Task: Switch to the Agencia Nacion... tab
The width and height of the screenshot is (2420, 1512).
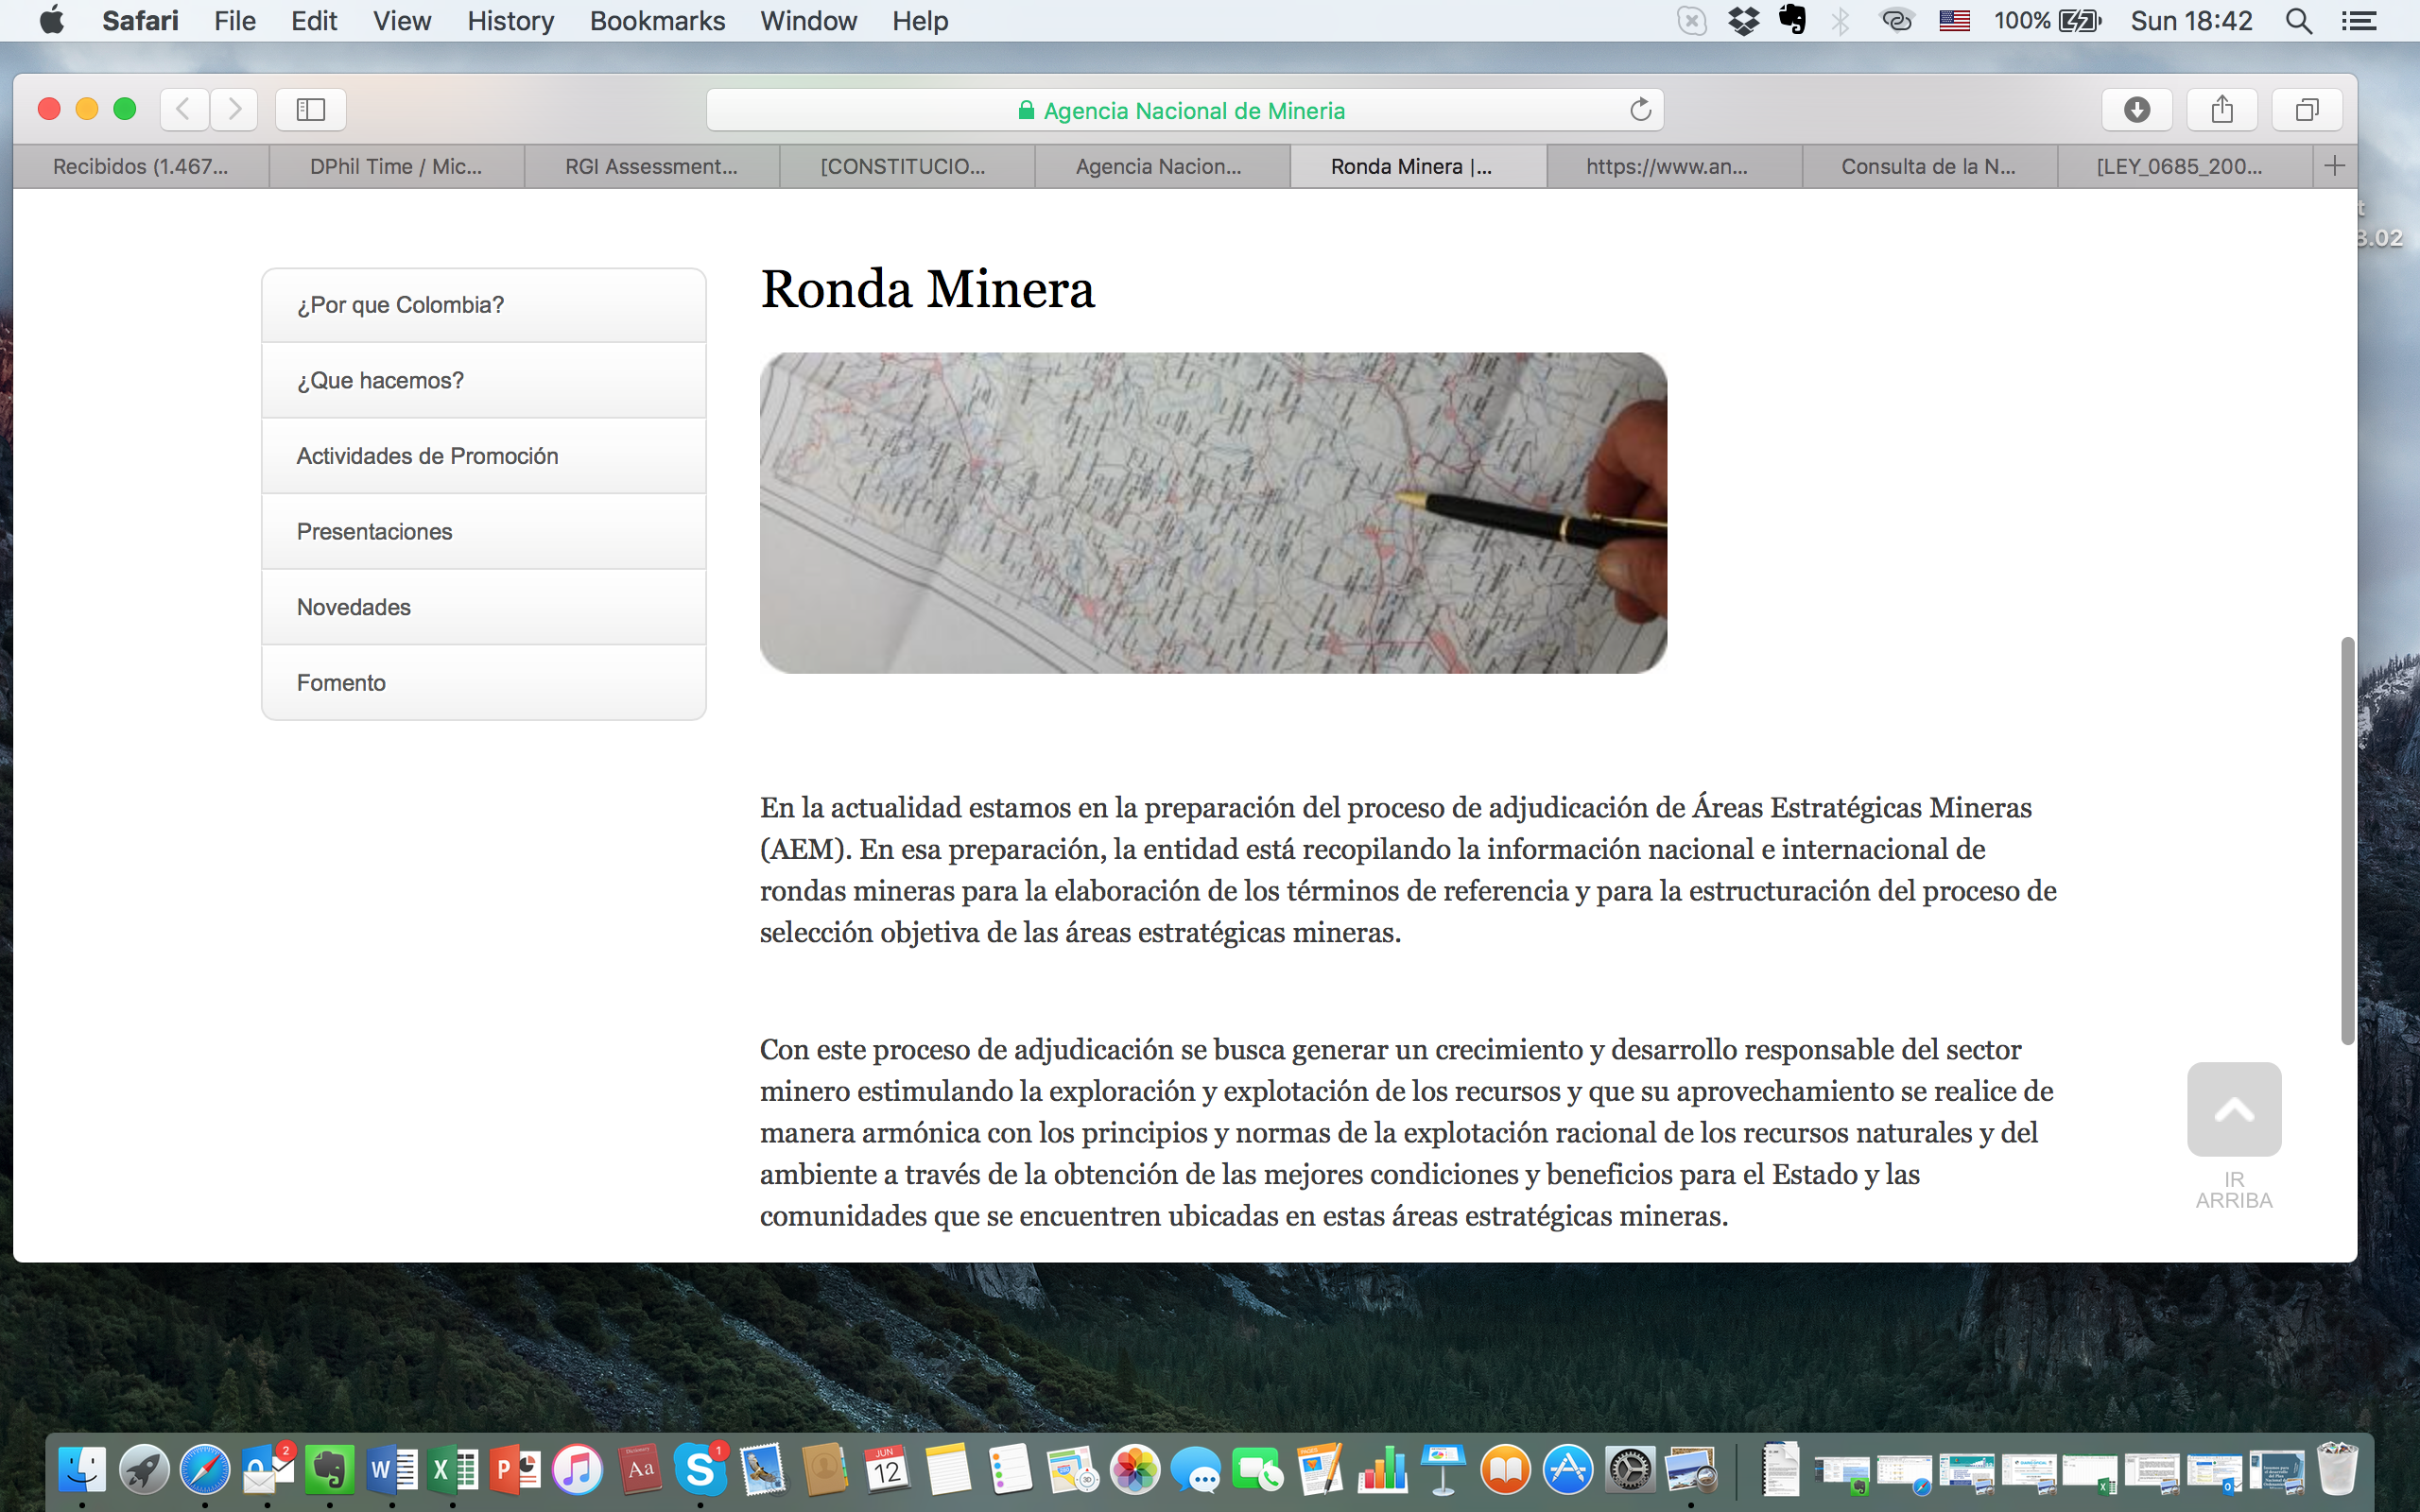Action: tap(1163, 166)
